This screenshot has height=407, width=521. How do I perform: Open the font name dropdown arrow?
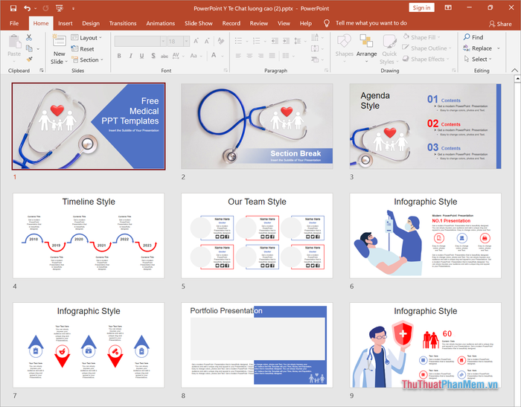point(163,41)
